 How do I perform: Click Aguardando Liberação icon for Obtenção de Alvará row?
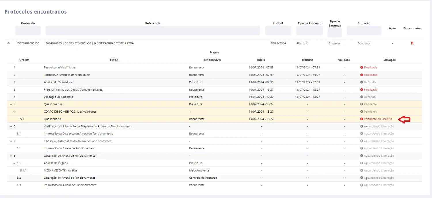pos(361,156)
